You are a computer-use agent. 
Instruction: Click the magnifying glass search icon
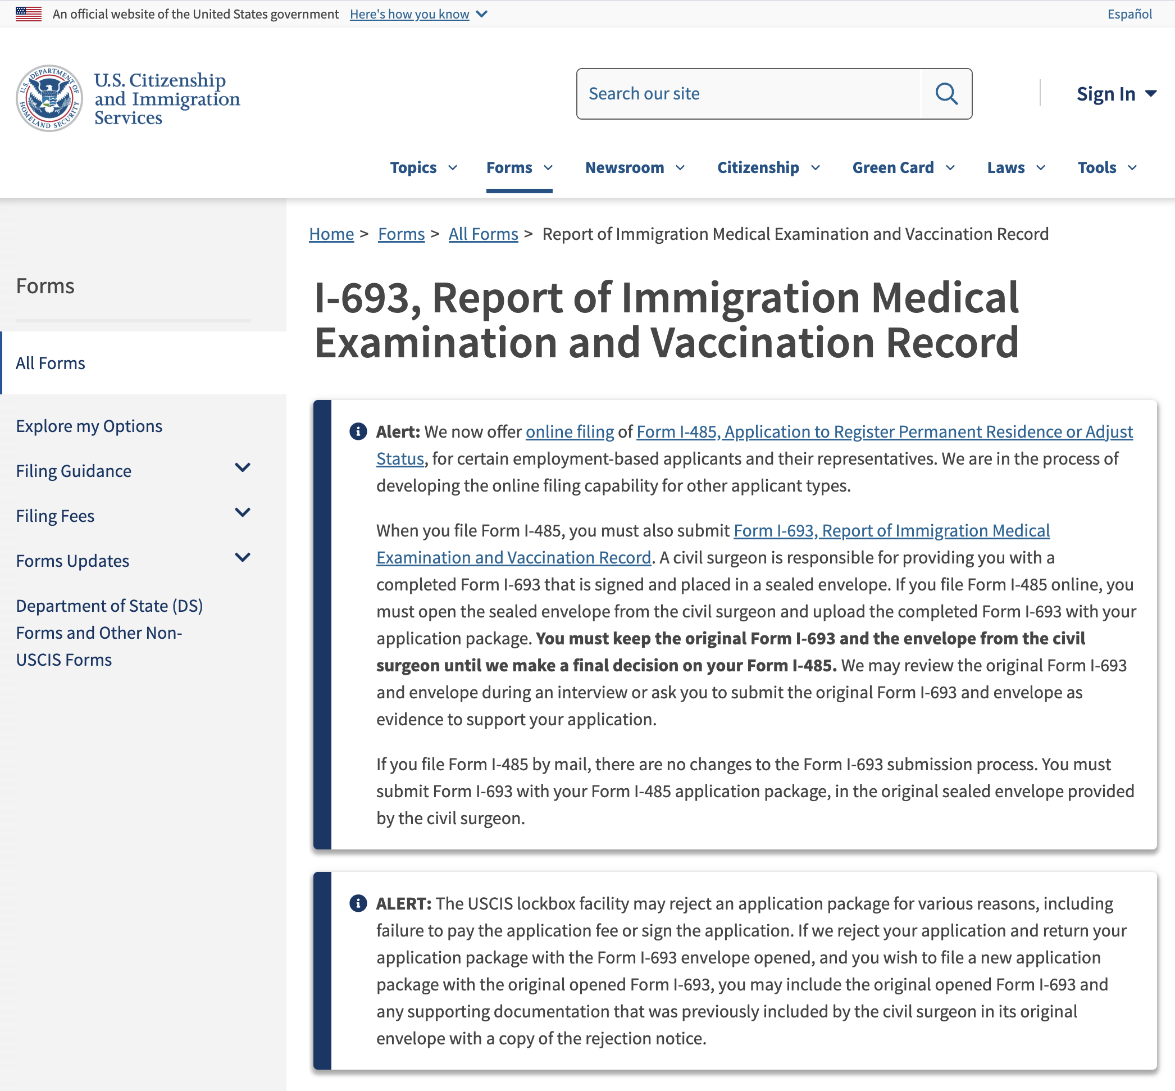click(946, 94)
